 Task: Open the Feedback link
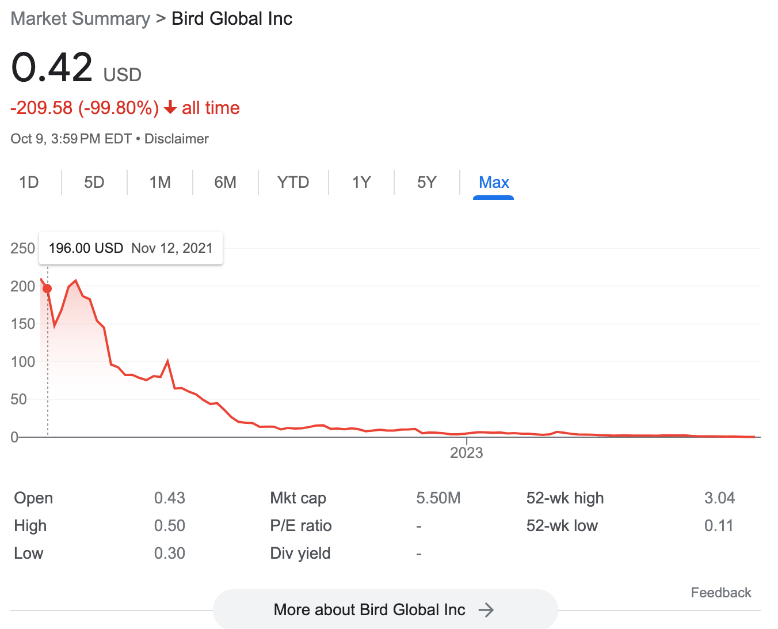click(721, 593)
